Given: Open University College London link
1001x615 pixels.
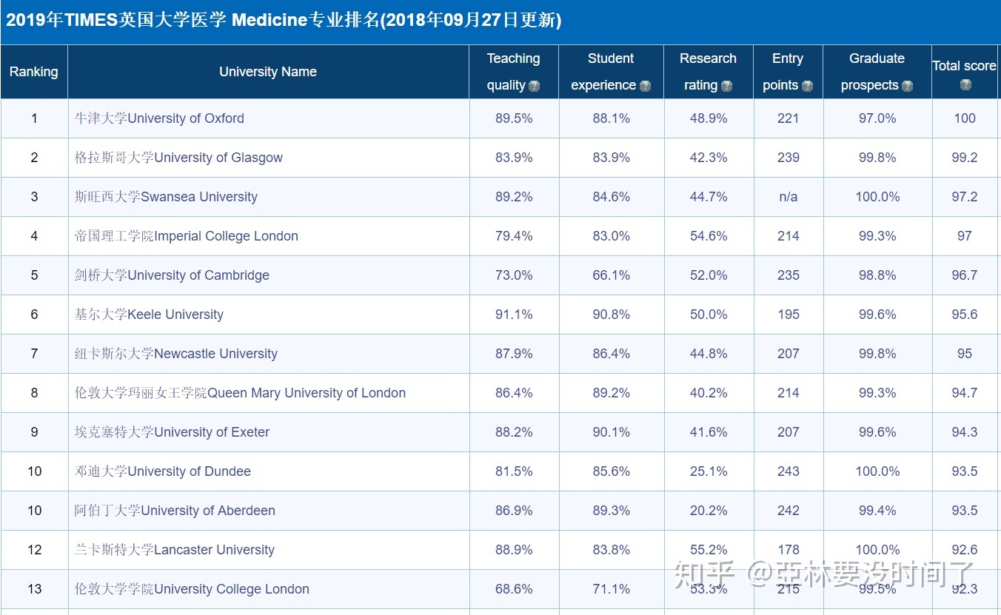Looking at the screenshot, I should coord(192,589).
